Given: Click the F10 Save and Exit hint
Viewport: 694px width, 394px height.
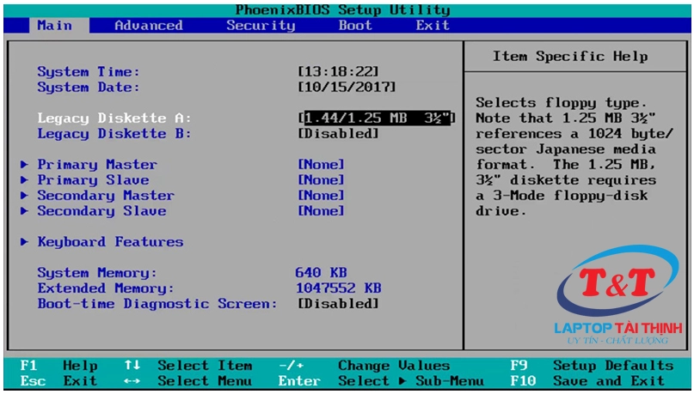Looking at the screenshot, I should pyautogui.click(x=587, y=381).
